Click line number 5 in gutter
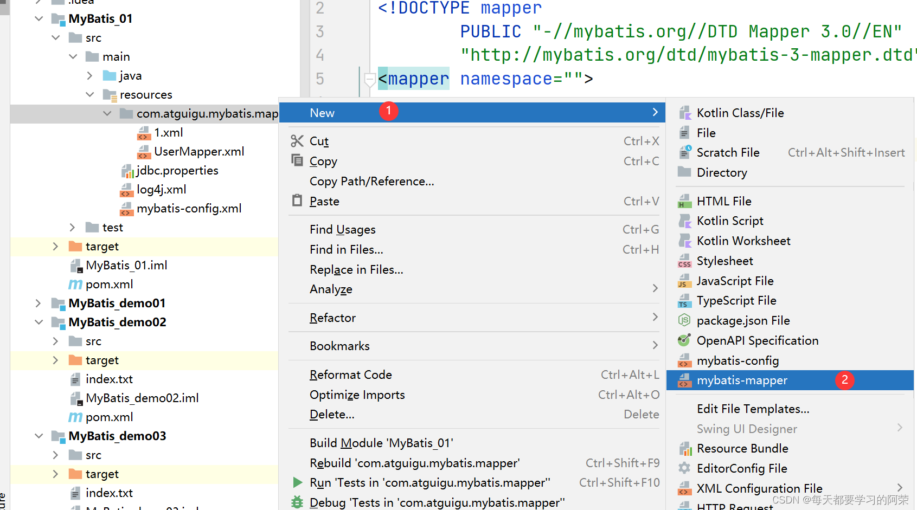Viewport: 917px width, 510px height. (x=320, y=79)
